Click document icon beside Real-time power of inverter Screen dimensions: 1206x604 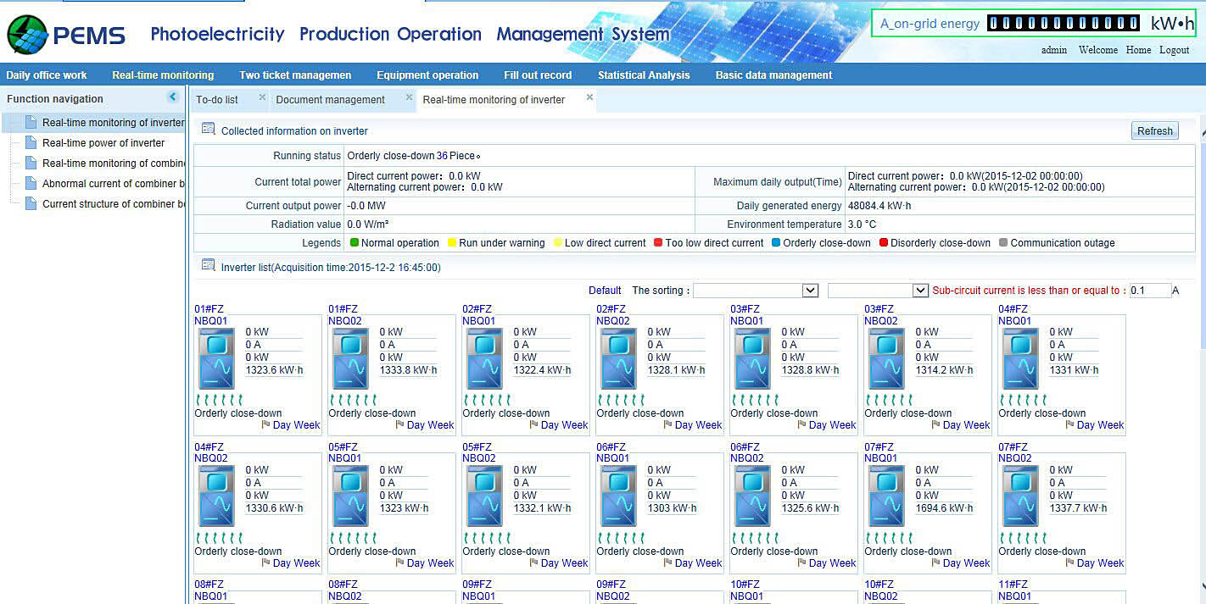[x=31, y=142]
